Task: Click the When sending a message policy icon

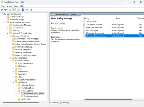Action: click(x=84, y=36)
